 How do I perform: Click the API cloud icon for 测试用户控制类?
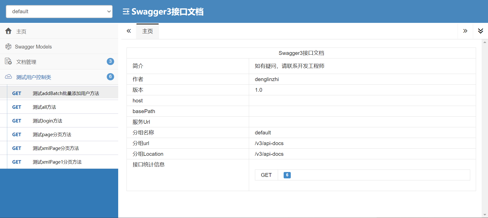(x=8, y=77)
